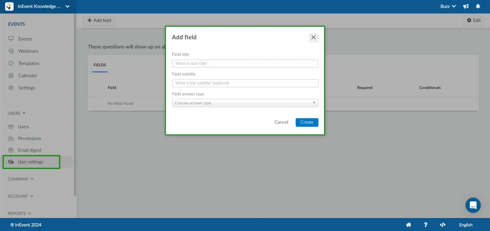490x231 pixels.
Task: Open the Choose answer type dropdown
Action: (x=245, y=103)
